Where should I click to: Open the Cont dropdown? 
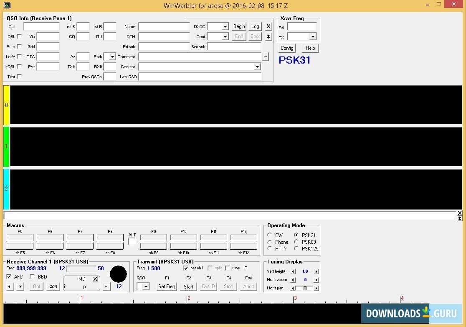click(x=225, y=37)
